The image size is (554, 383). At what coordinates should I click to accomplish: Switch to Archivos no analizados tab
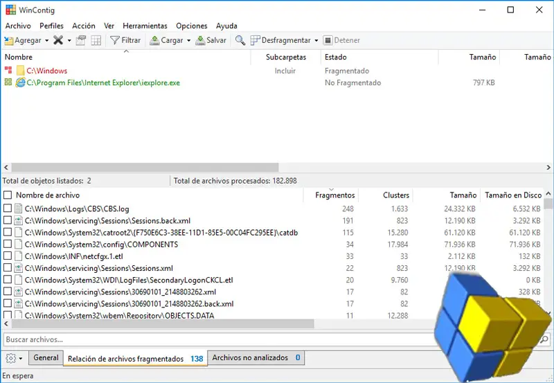256,357
